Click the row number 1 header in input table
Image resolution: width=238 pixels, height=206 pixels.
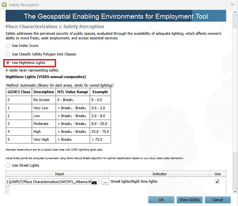8,181
